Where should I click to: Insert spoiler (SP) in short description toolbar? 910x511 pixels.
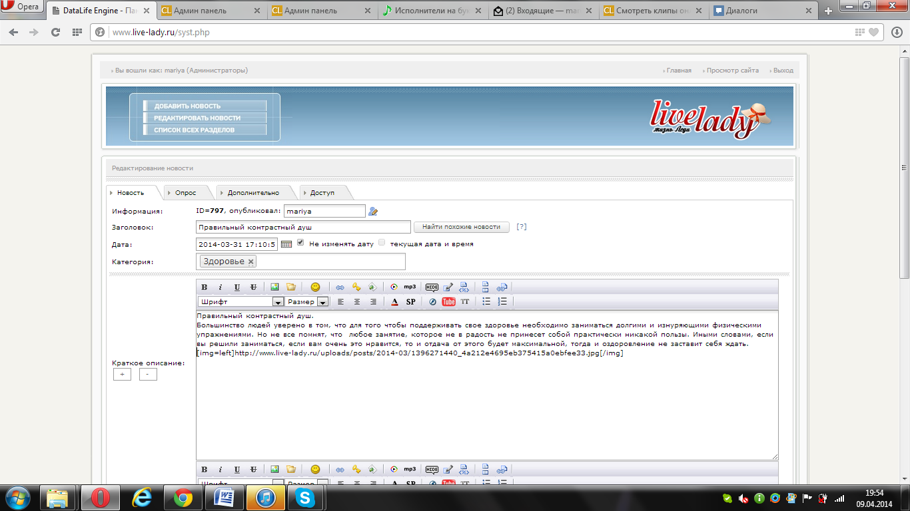pos(411,301)
